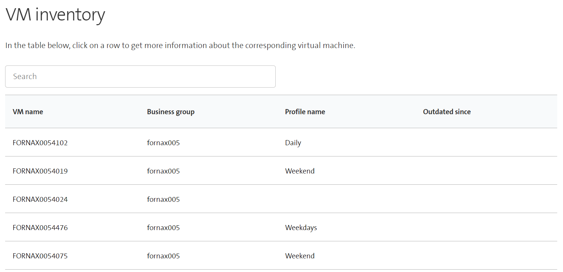The height and width of the screenshot is (272, 563).
Task: Click fornax005 in the FORNAX0054024 row
Action: point(163,199)
